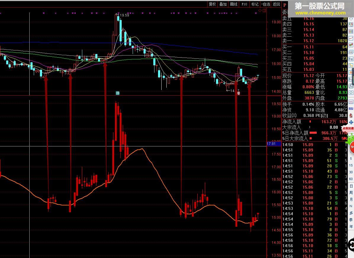Screen dimensions: 354x258
Task: Switch to the candlestick chart icon
Action: (x=351, y=45)
